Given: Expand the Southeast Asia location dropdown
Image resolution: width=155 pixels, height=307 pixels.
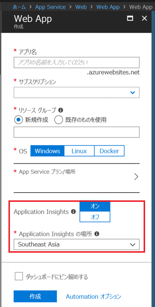Looking at the screenshot, I should point(76,244).
